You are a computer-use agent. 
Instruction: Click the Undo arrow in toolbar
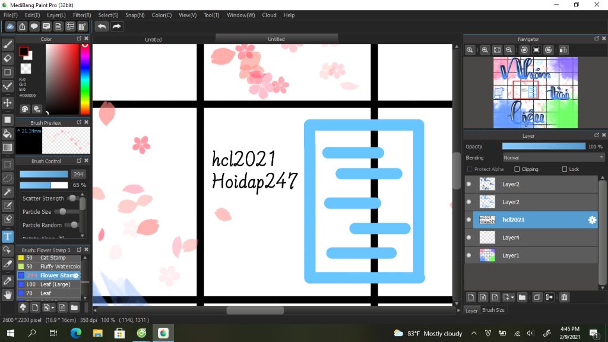click(102, 26)
